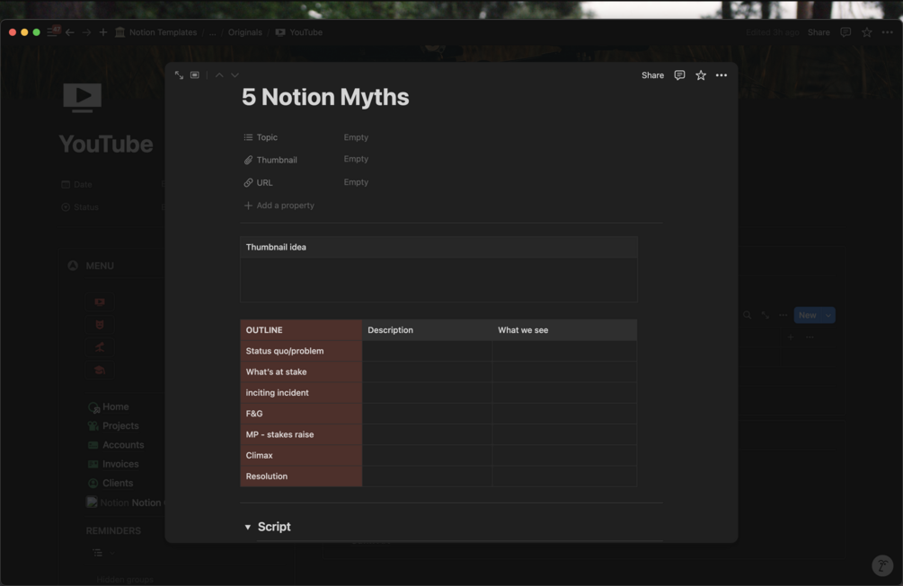Image resolution: width=903 pixels, height=586 pixels.
Task: Click the Thumbnail idea header cell
Action: tap(438, 248)
